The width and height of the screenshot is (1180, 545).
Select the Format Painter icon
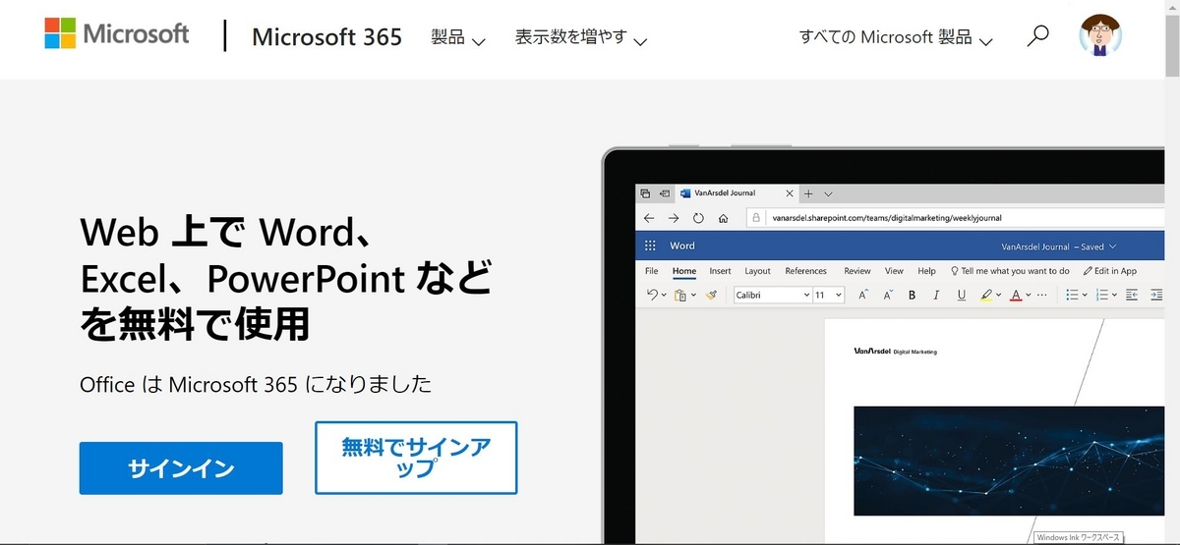coord(711,295)
